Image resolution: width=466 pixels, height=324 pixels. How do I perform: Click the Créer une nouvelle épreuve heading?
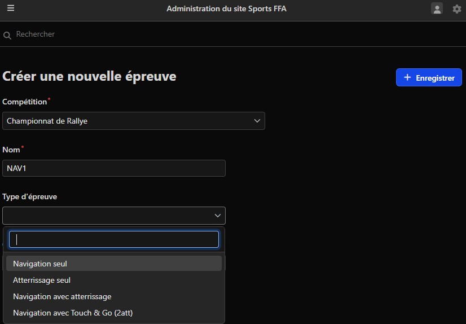pos(89,76)
